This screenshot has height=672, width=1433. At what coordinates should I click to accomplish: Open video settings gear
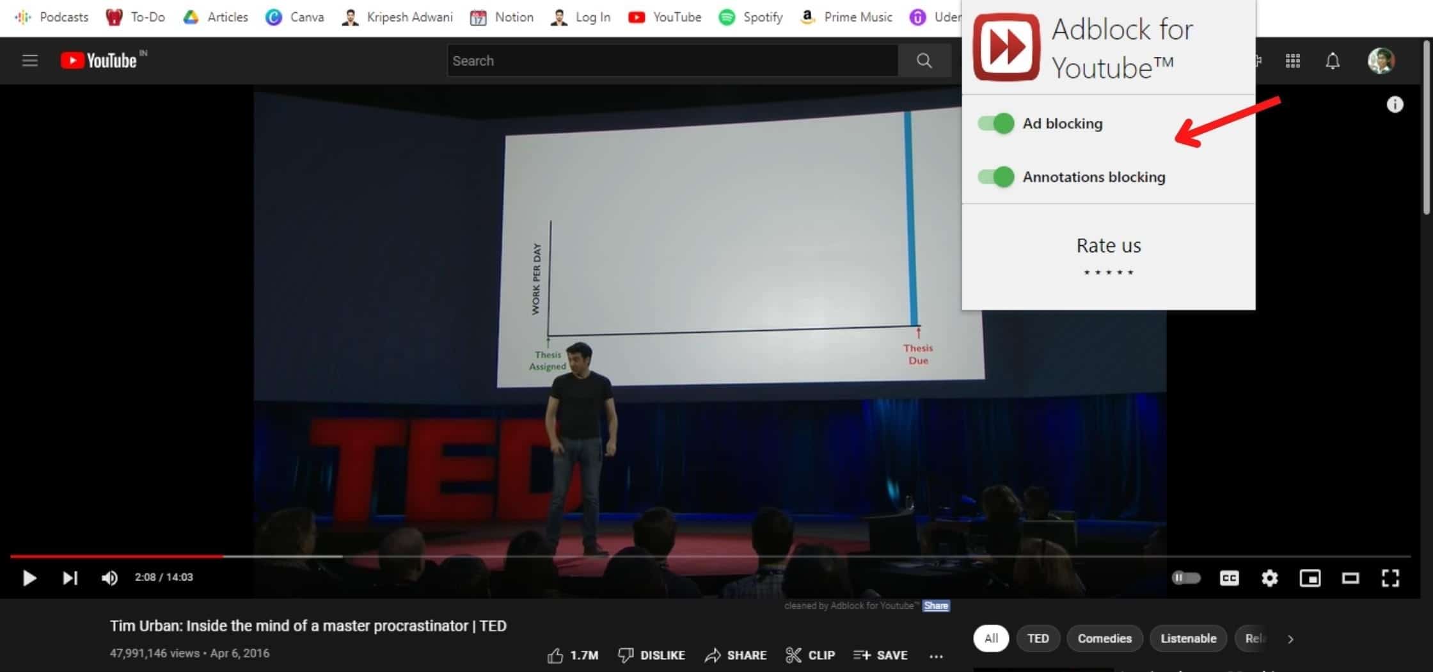click(1269, 578)
